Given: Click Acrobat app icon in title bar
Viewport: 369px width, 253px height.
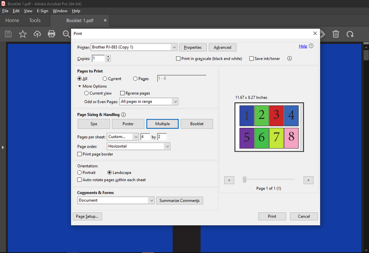Looking at the screenshot, I should [3, 4].
